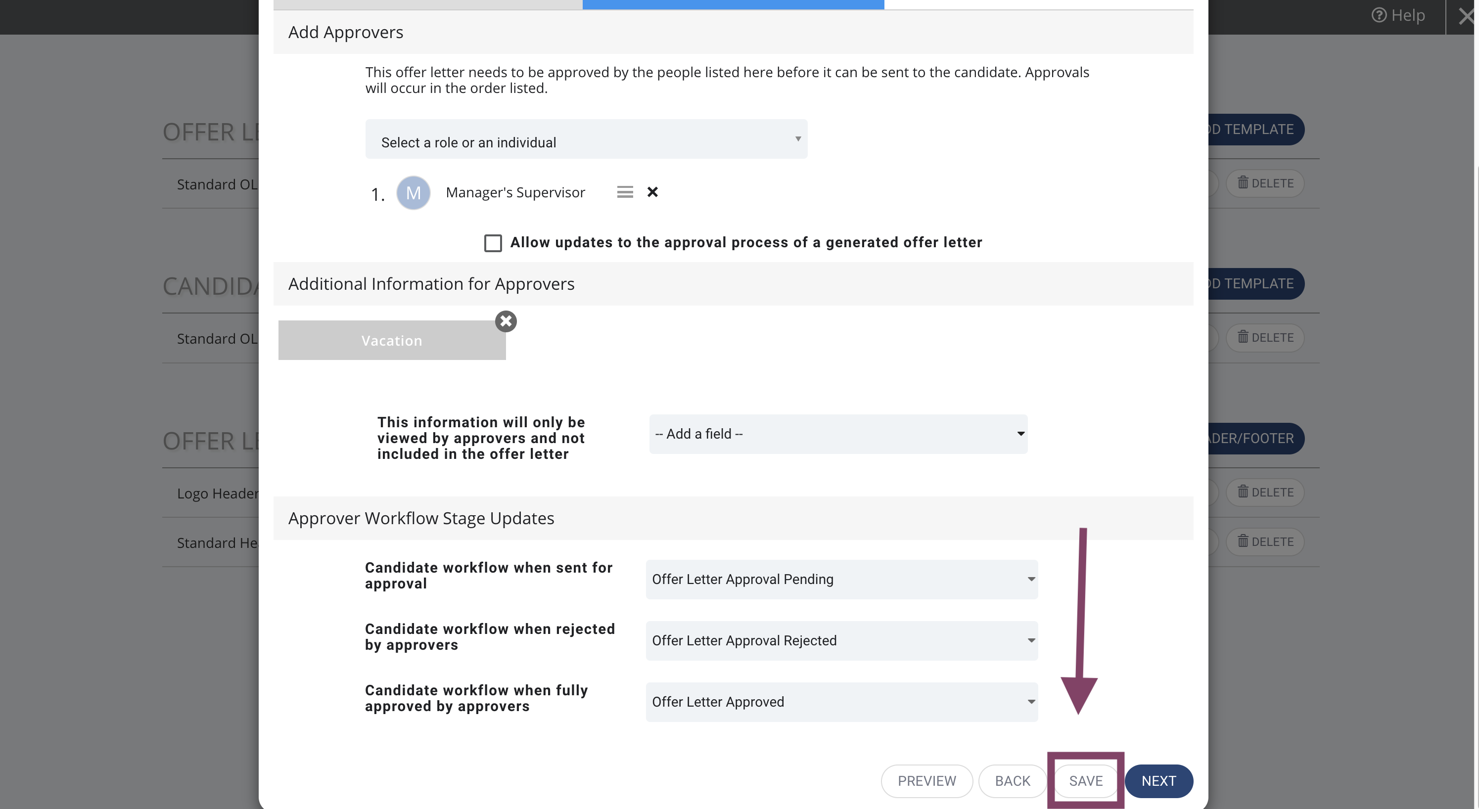Remove the Vacation field with circled X
Screen dimensions: 1479x809
point(506,321)
